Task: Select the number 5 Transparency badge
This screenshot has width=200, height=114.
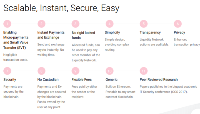Action: point(144,24)
